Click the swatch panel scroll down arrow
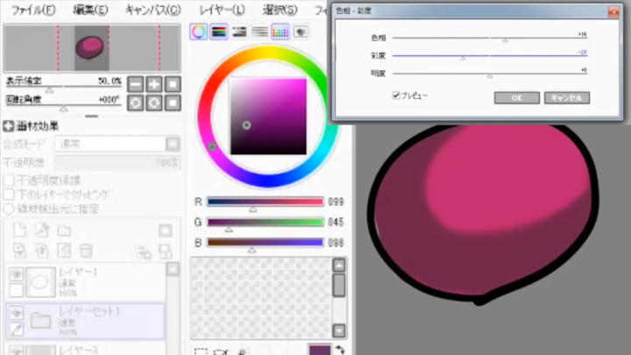The height and width of the screenshot is (355, 631). pos(339,330)
